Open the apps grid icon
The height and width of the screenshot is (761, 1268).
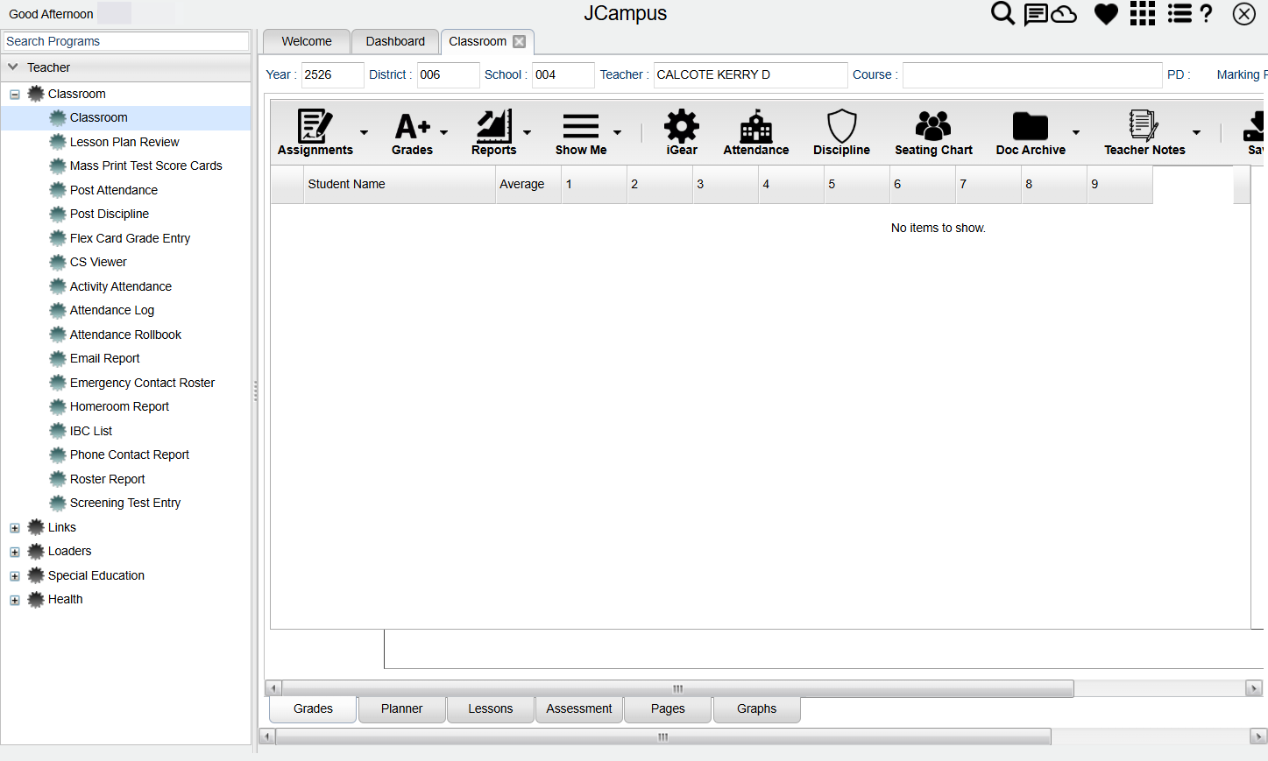(1143, 13)
